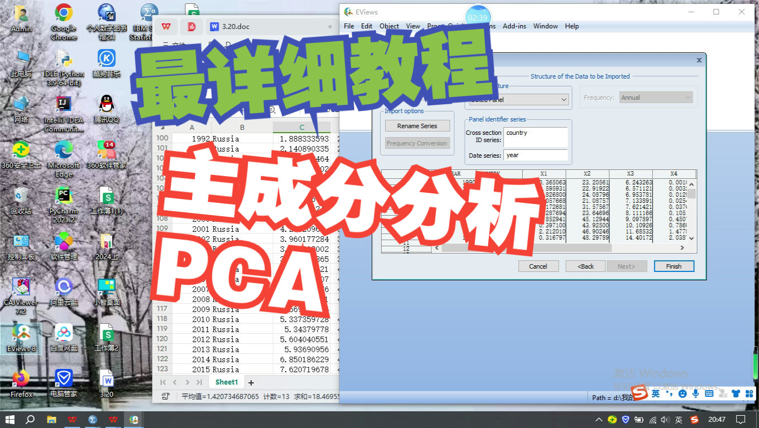The height and width of the screenshot is (428, 759).
Task: Open 360 software manager from desktop
Action: [x=105, y=150]
